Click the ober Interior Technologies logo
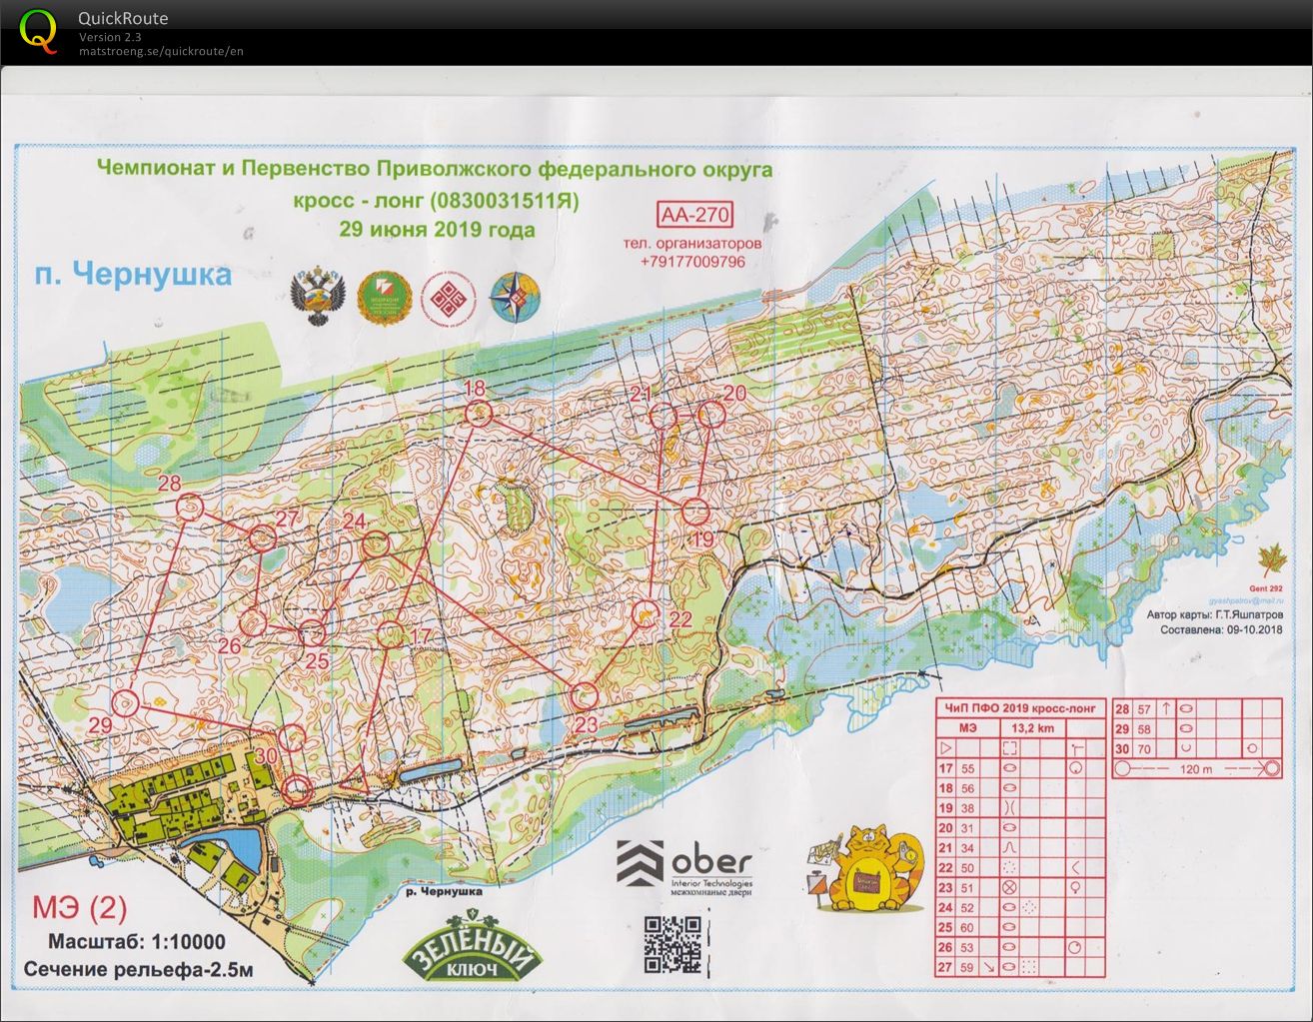The width and height of the screenshot is (1313, 1022). point(683,864)
